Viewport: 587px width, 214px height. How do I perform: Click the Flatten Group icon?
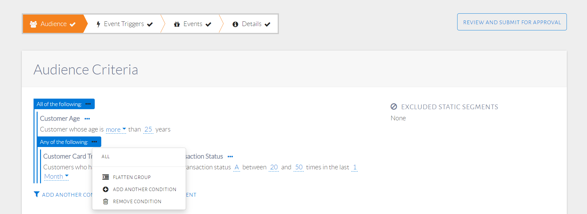pos(106,177)
